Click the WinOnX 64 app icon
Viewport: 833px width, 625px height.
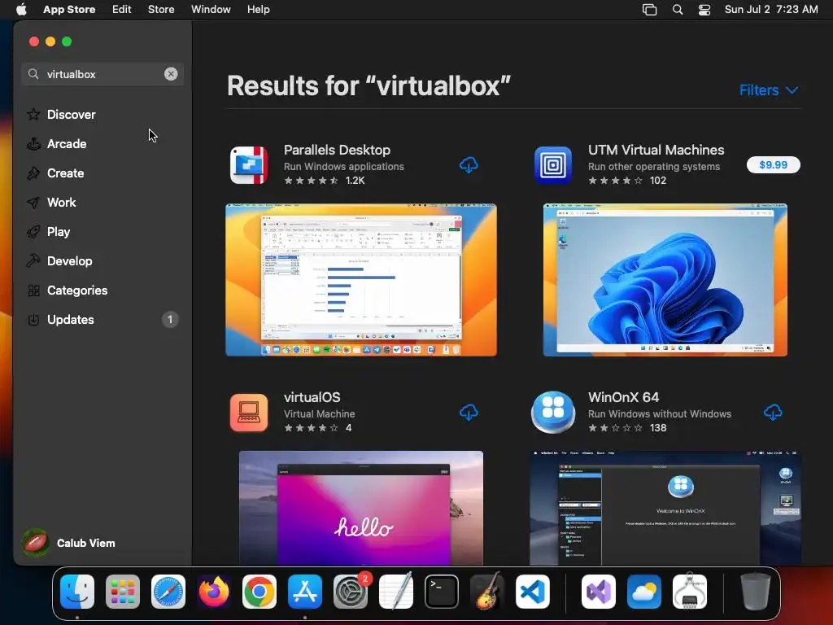click(x=553, y=413)
